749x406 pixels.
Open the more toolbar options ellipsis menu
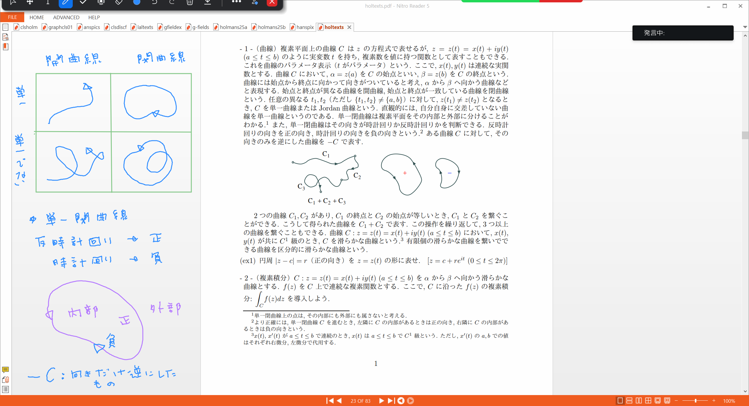click(x=236, y=3)
